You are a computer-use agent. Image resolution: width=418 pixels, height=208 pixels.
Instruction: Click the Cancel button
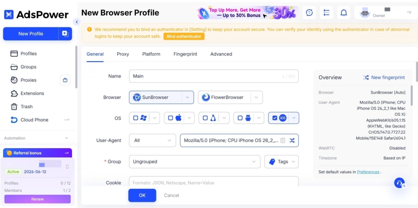click(172, 195)
